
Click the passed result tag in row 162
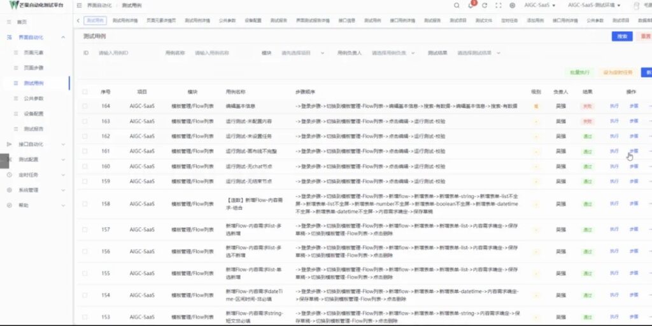click(587, 137)
